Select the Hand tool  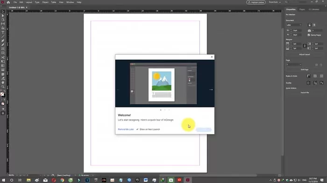(x=3, y=82)
